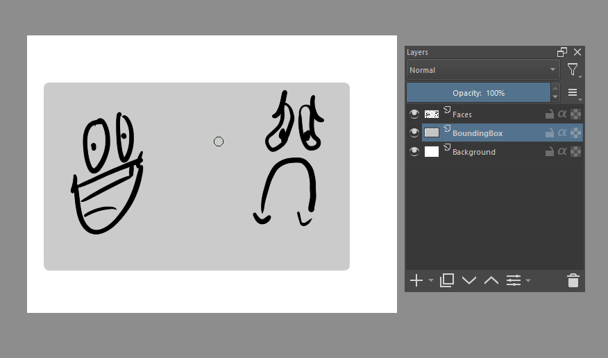The width and height of the screenshot is (608, 358).
Task: Move layer up with up chevron
Action: pos(491,280)
